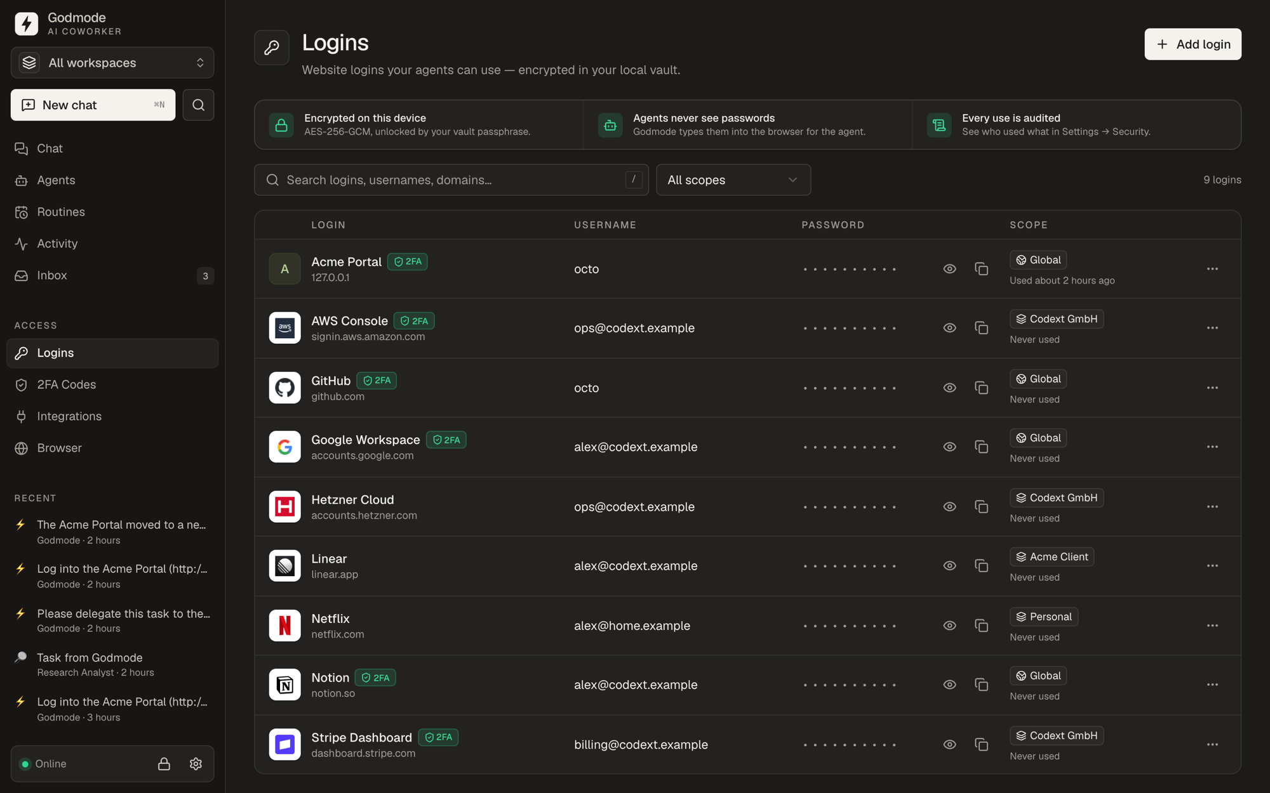The width and height of the screenshot is (1270, 793).
Task: Copy the Acme Portal password
Action: pyautogui.click(x=981, y=269)
